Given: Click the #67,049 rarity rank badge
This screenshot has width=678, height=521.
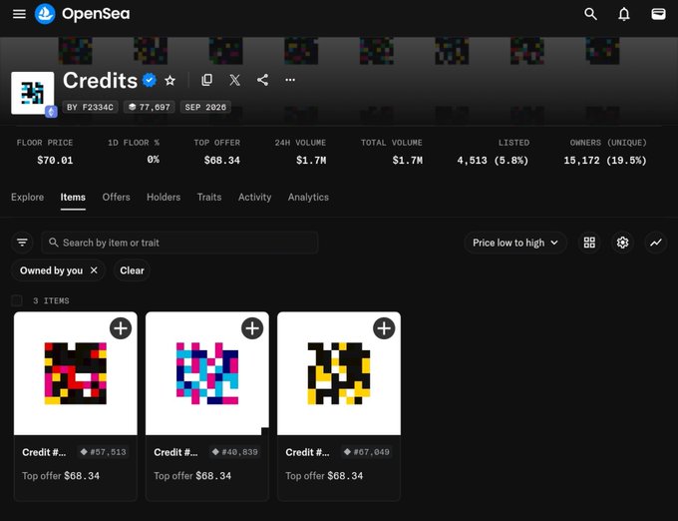Looking at the screenshot, I should click(x=367, y=452).
